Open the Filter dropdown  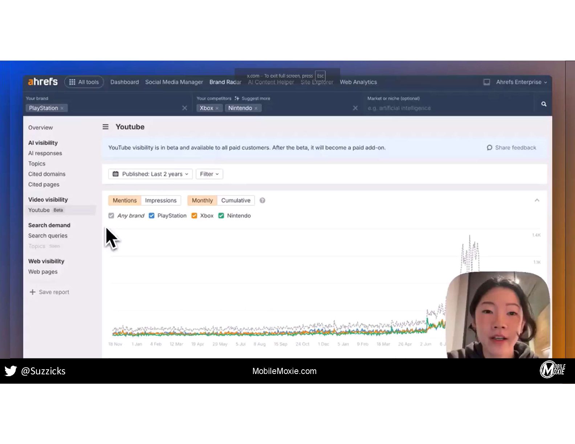tap(209, 174)
